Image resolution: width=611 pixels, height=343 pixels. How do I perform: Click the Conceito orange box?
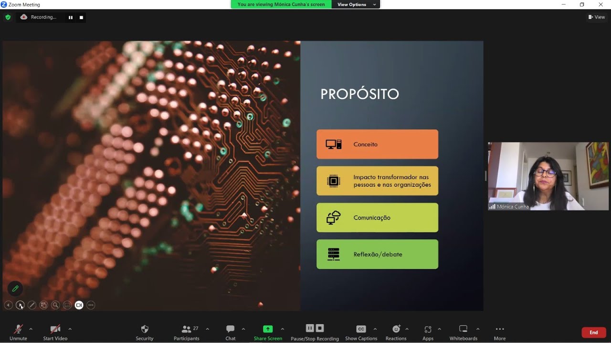[377, 144]
